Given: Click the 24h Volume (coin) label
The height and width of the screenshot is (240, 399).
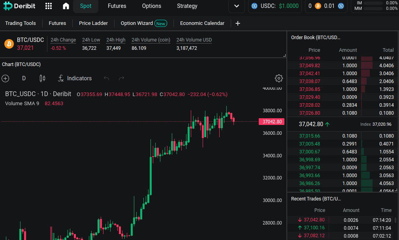Looking at the screenshot, I should tap(151, 40).
